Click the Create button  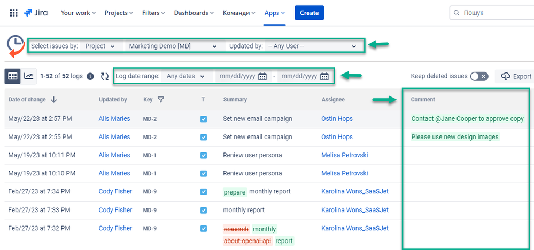pyautogui.click(x=309, y=13)
